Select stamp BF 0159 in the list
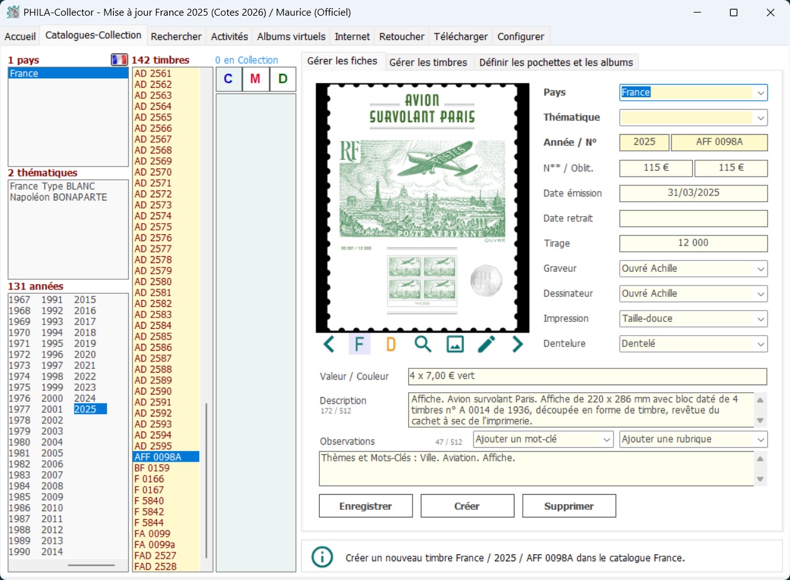 (152, 468)
